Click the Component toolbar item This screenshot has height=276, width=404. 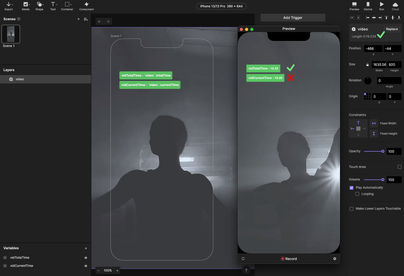click(x=87, y=6)
